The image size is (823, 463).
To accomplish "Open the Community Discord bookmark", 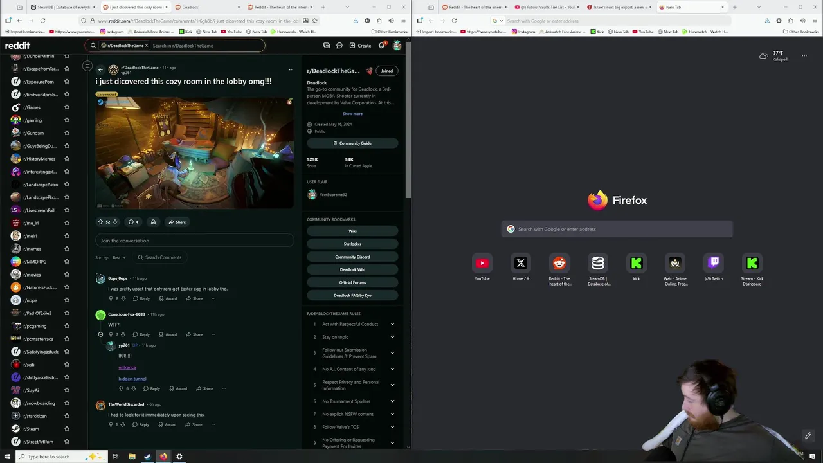I will tap(352, 257).
